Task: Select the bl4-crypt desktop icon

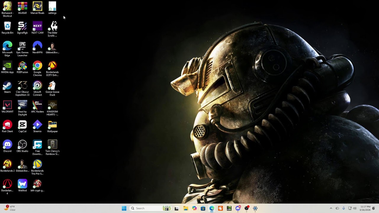Action: (x=37, y=186)
